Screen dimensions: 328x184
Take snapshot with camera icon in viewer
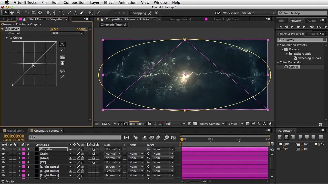149,124
